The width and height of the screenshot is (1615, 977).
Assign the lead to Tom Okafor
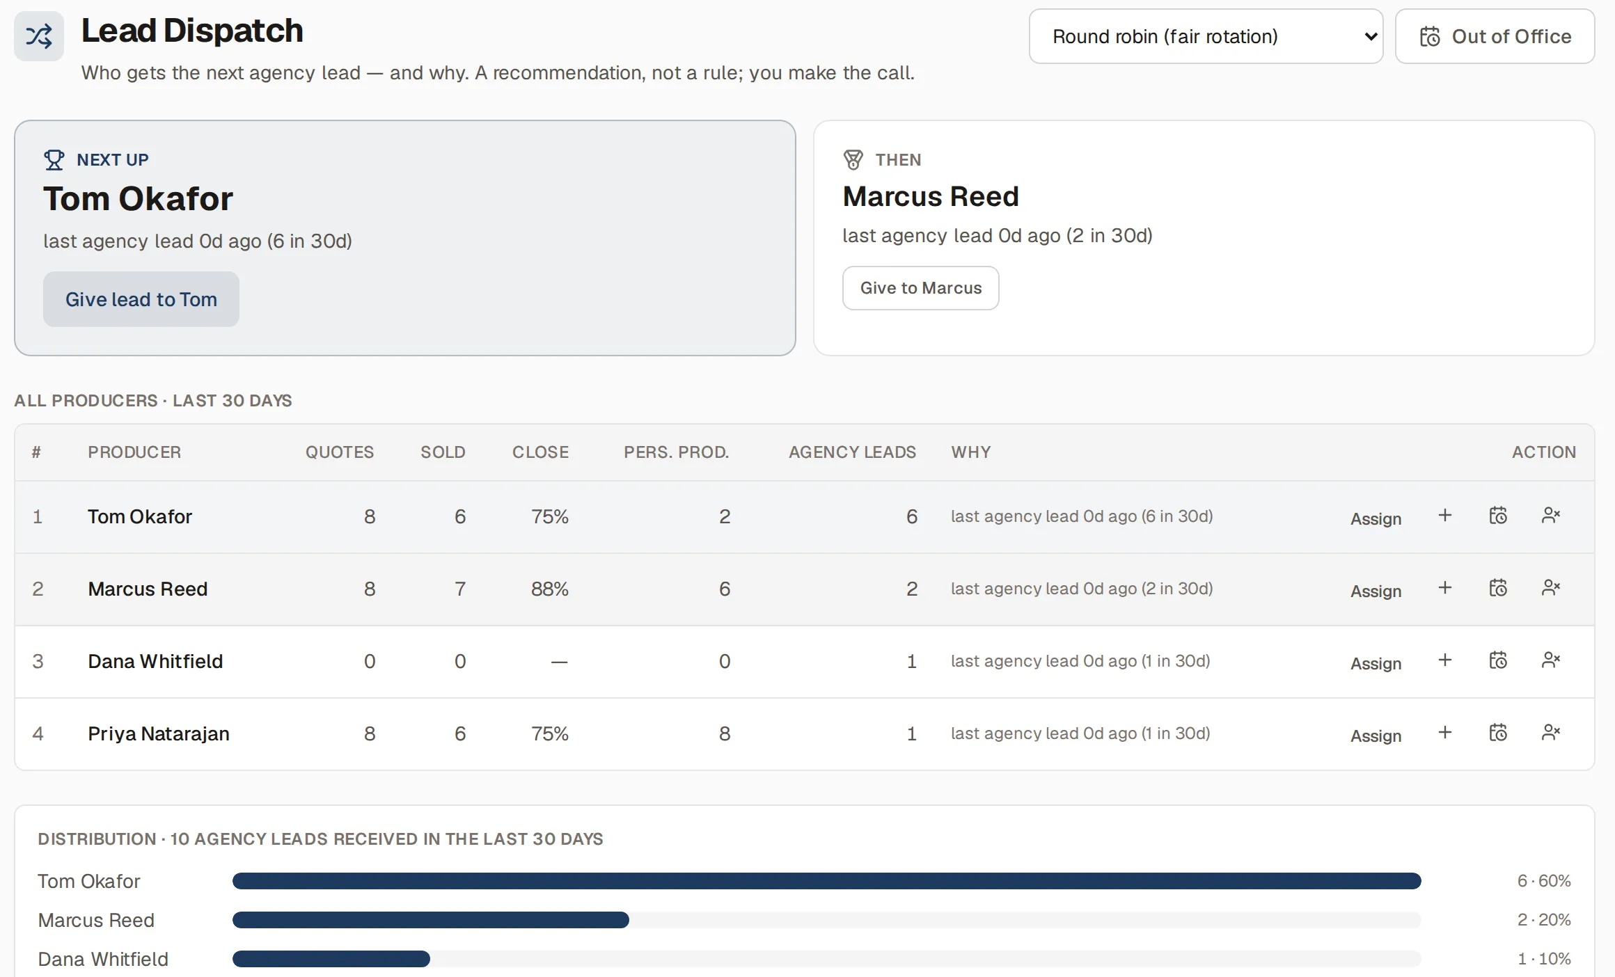click(x=1376, y=518)
